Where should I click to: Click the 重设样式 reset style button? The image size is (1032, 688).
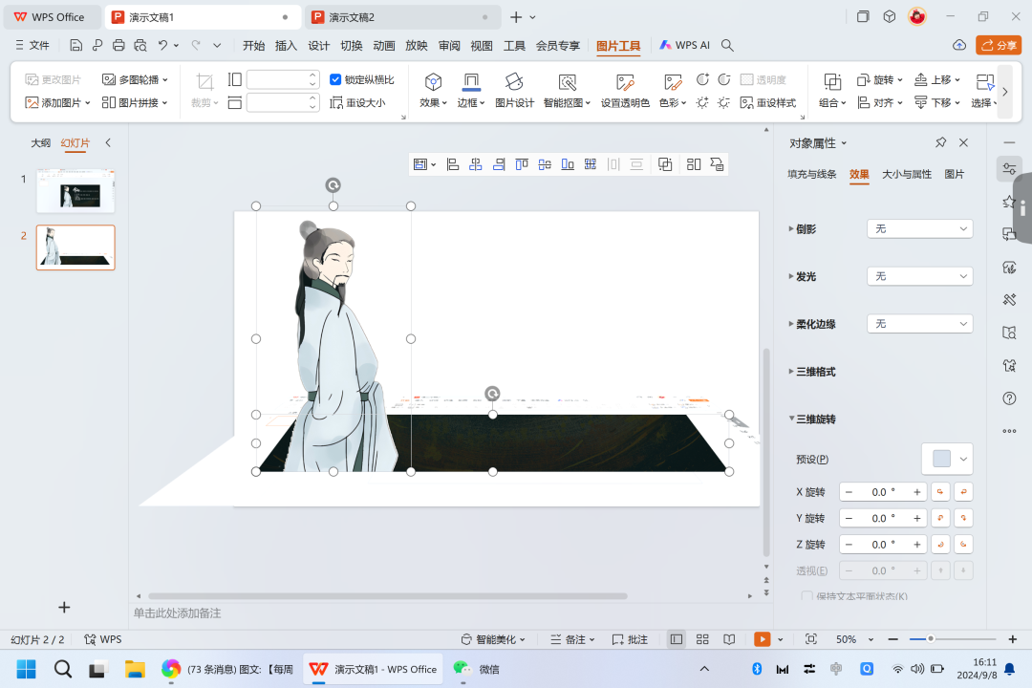(768, 102)
